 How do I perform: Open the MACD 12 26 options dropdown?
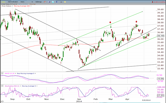click(16, 74)
